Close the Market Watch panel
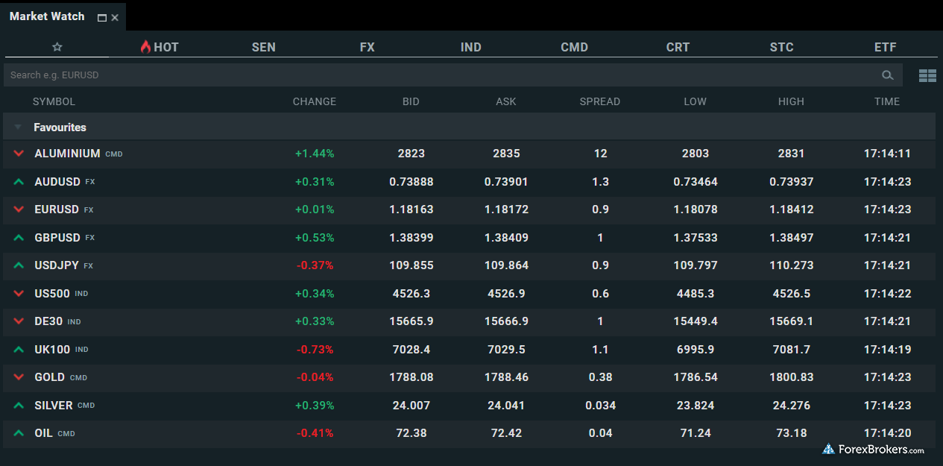 [x=115, y=18]
